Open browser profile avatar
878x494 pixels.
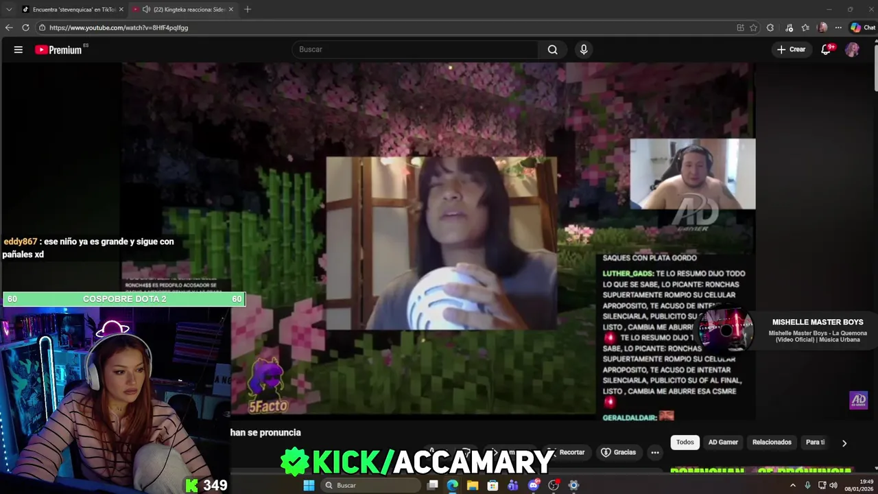(x=822, y=27)
